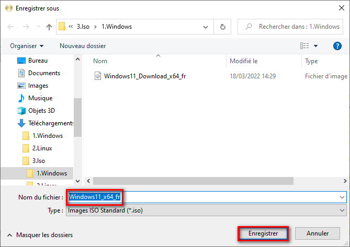Click the Annuler button
The height and width of the screenshot is (247, 350).
click(317, 233)
